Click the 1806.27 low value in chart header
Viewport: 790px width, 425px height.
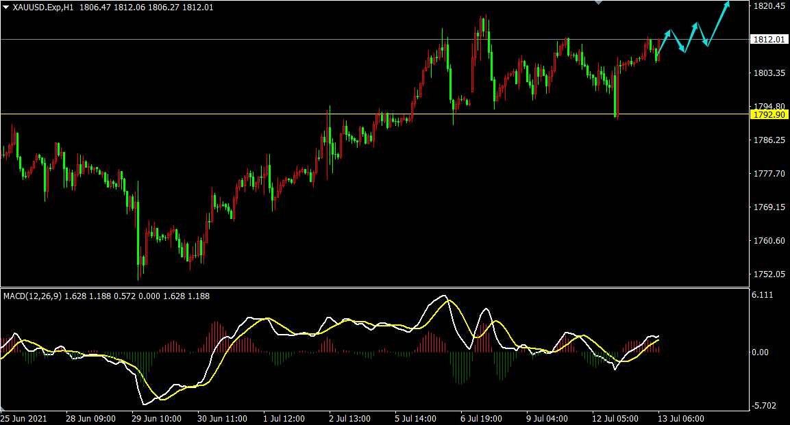coord(164,8)
